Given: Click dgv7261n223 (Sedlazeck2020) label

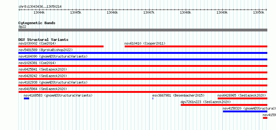Looking at the screenshot, I should coord(206,102).
